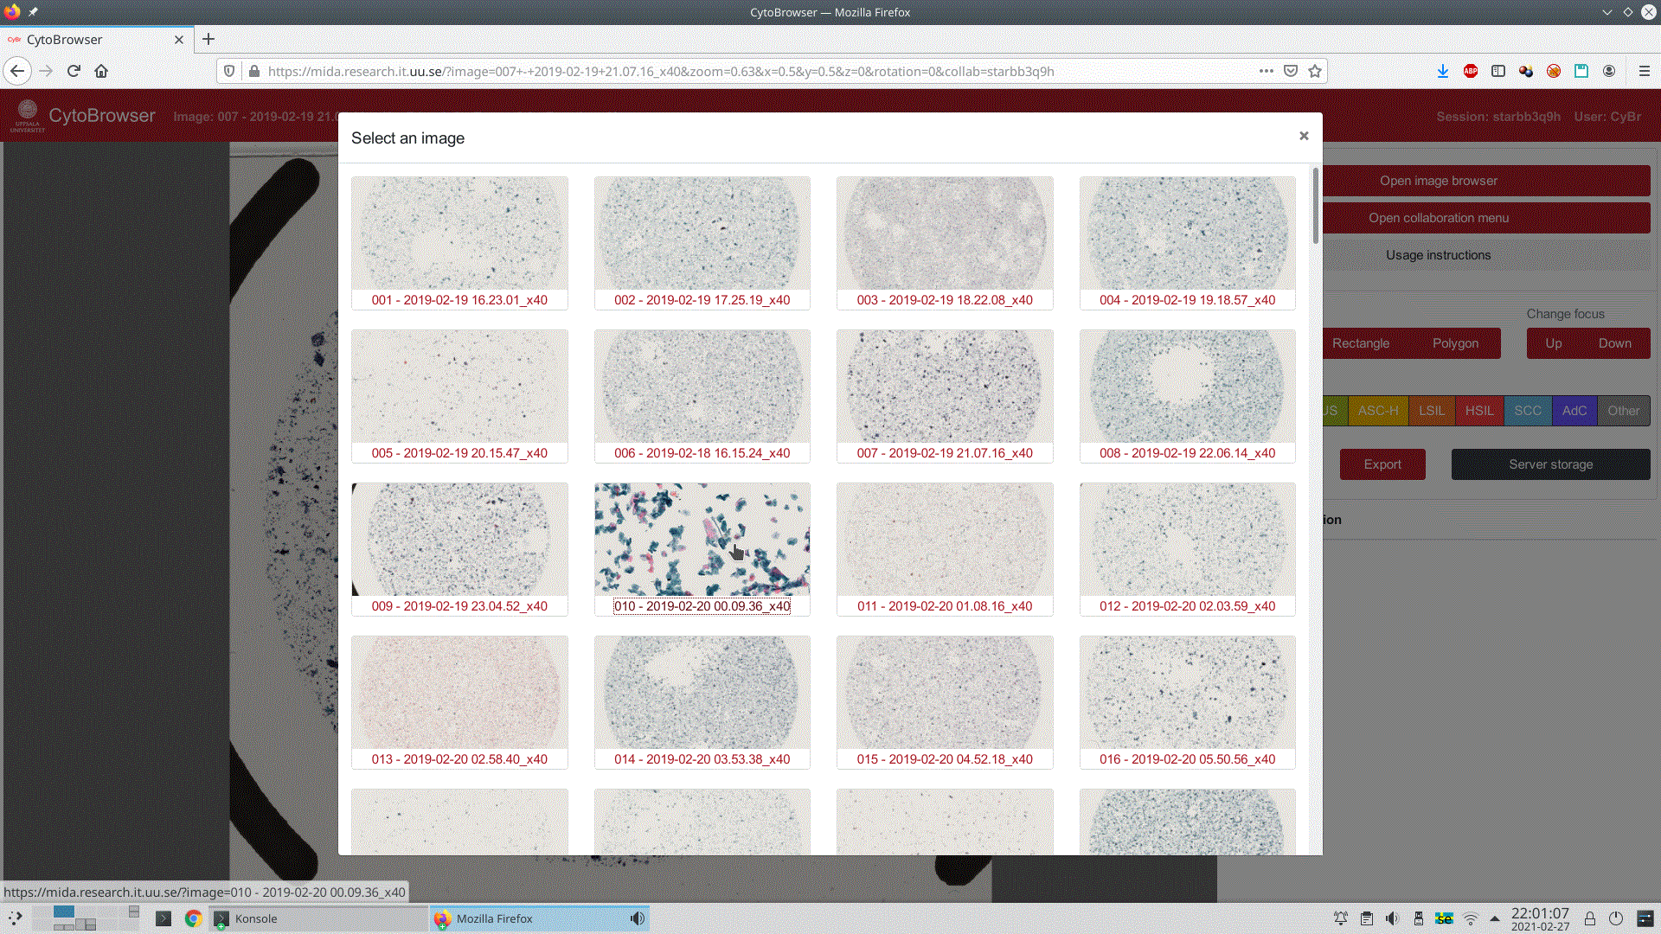Screen dimensions: 1661x934
Task: Move focus Down
Action: 1614,343
